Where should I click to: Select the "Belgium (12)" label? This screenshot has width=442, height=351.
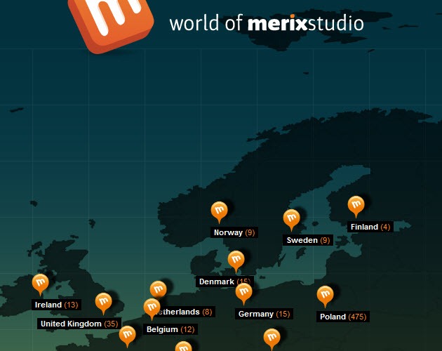coord(170,329)
